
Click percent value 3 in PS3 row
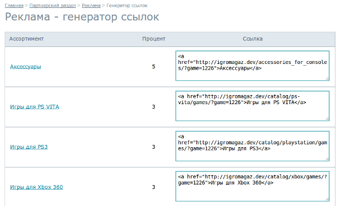tap(154, 147)
